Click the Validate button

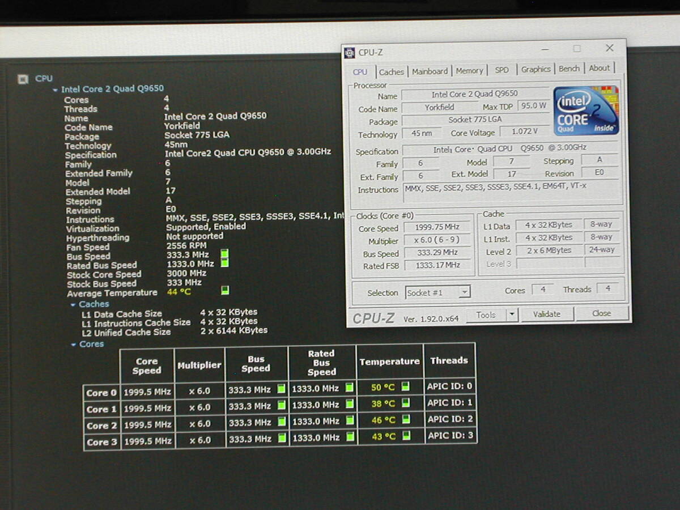coord(547,314)
